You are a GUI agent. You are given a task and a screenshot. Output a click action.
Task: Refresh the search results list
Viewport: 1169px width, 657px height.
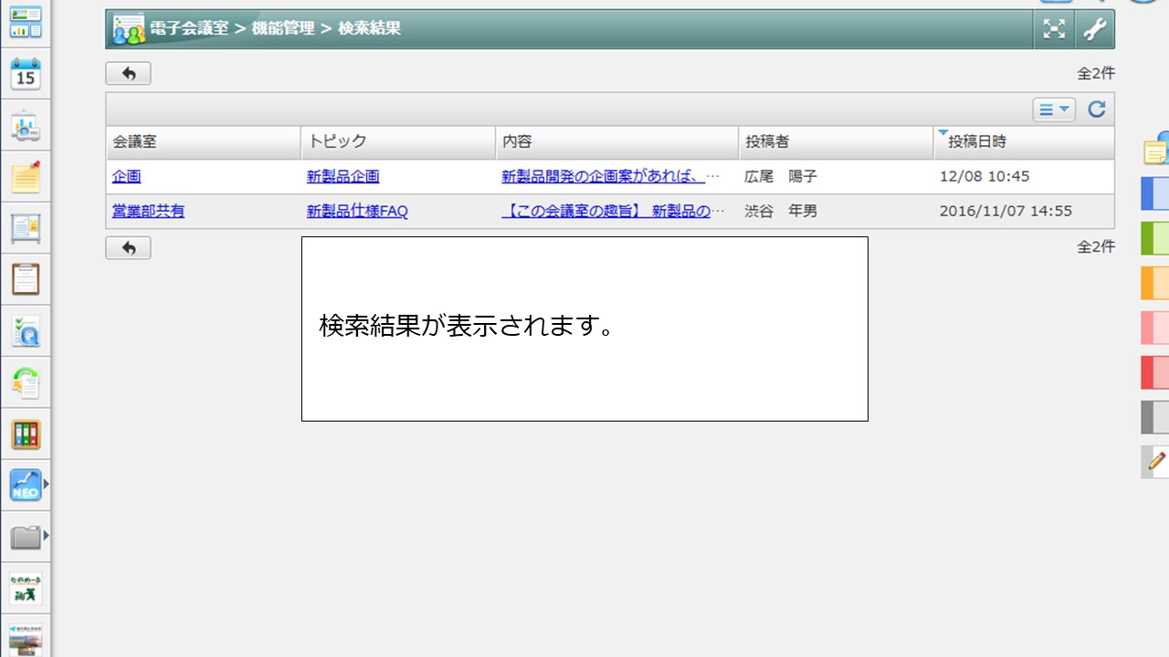tap(1097, 109)
